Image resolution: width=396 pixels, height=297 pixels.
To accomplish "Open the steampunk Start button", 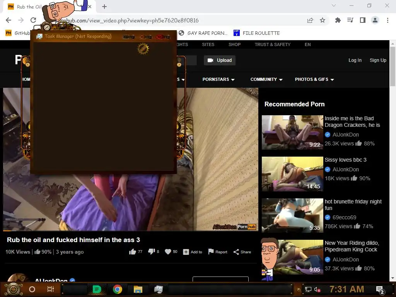I will 14,289.
